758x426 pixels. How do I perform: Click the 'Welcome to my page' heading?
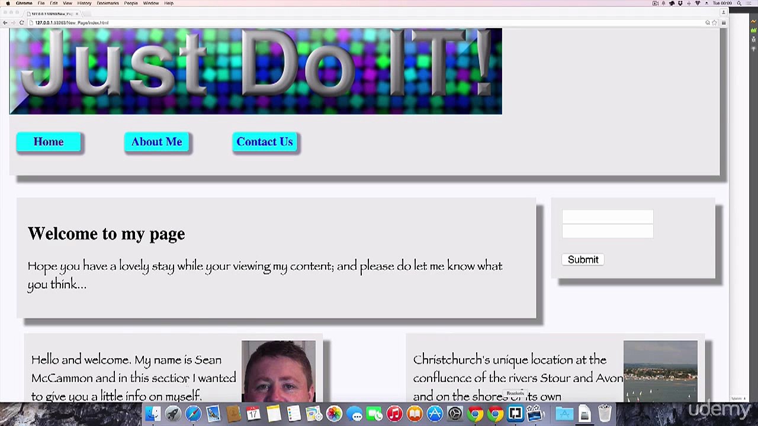pos(107,234)
